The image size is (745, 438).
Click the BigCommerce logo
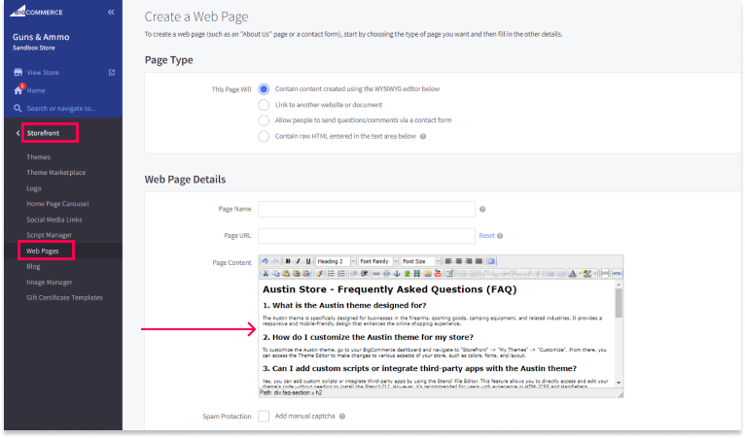tap(36, 11)
